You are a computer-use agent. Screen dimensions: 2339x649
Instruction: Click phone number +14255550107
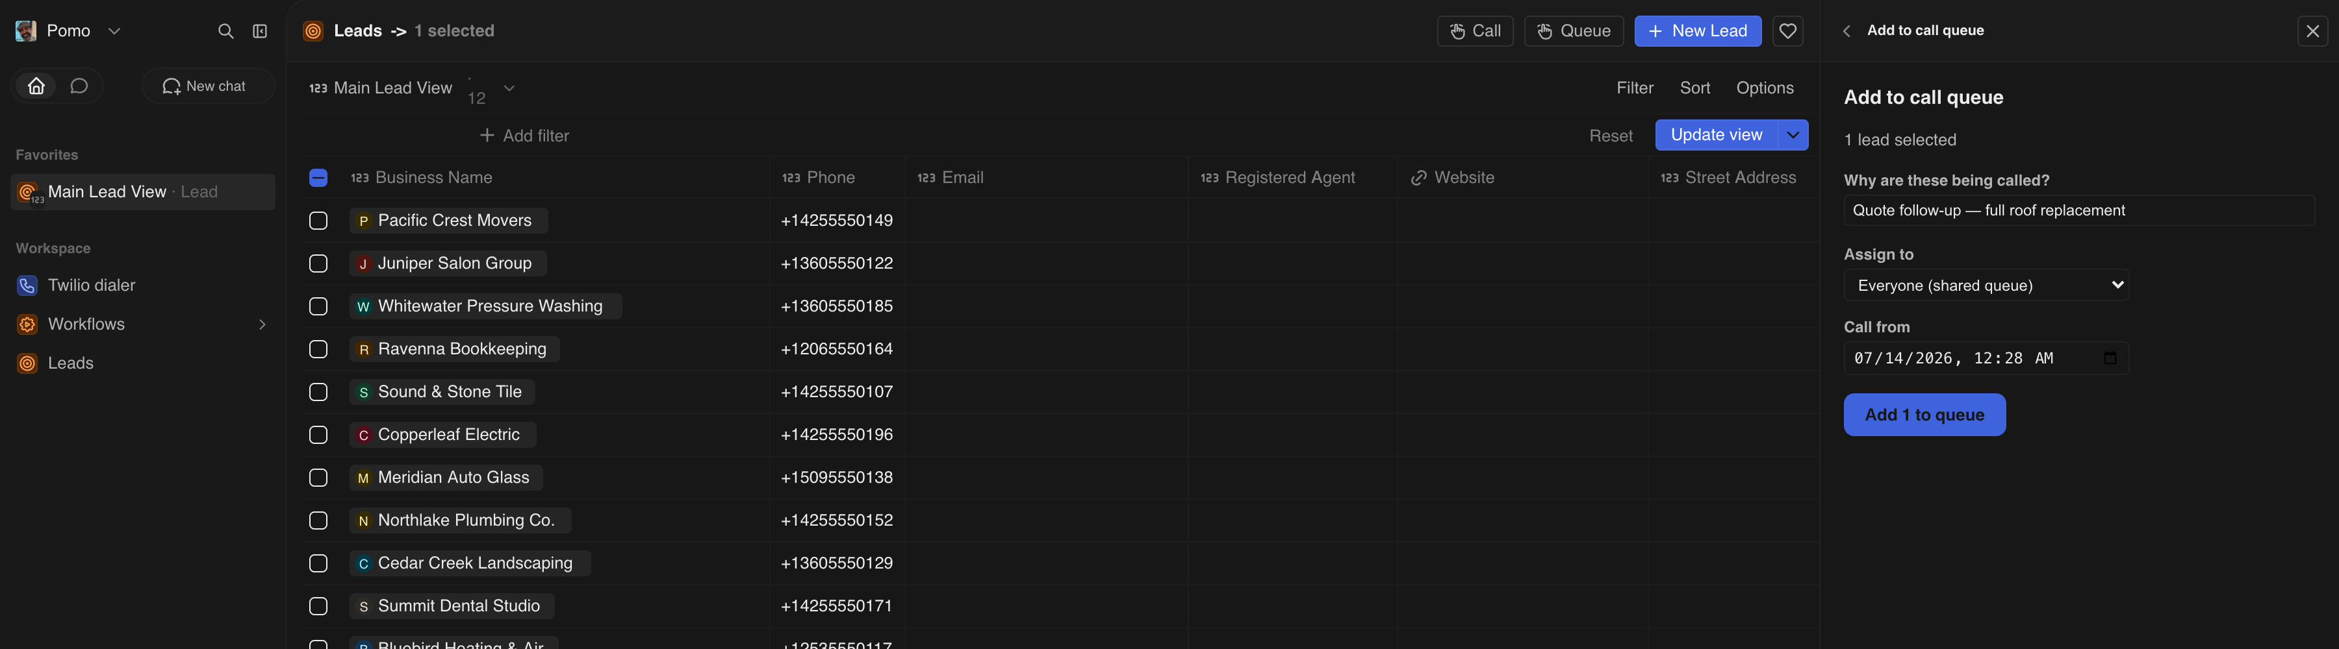pos(836,391)
